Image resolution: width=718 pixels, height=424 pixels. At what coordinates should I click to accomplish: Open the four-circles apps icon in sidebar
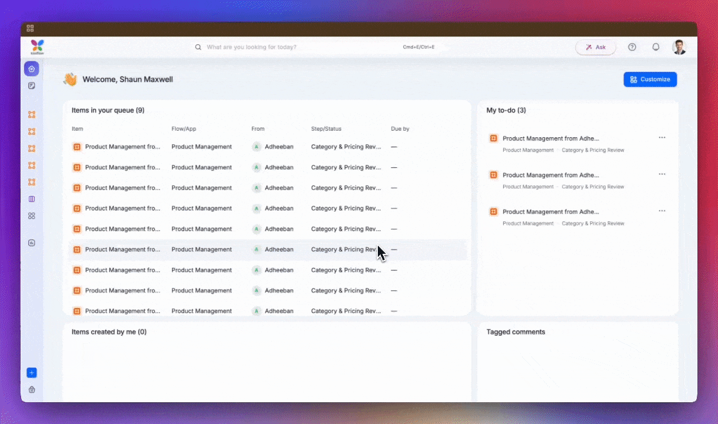pyautogui.click(x=32, y=216)
